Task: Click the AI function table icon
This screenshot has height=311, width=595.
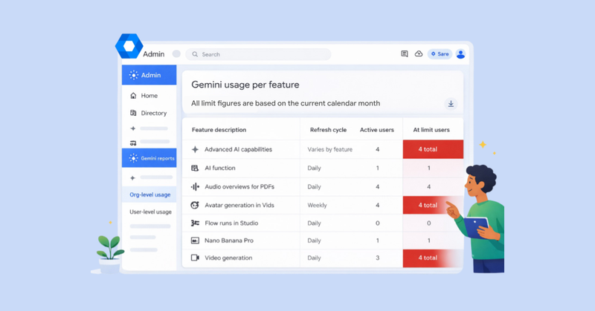Action: coord(195,168)
